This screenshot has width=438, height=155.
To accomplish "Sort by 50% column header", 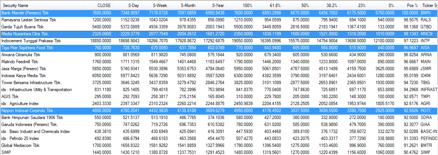I will tap(297, 5).
